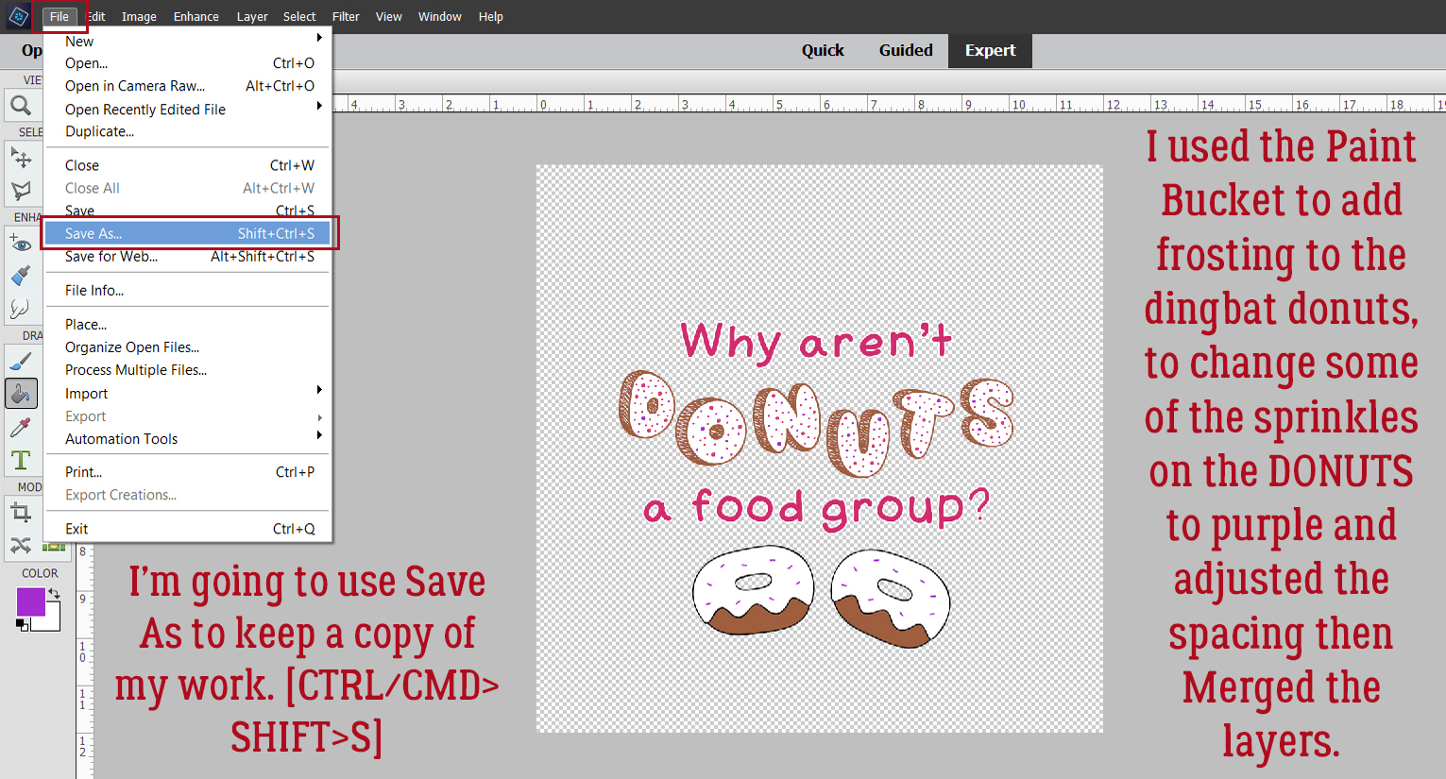Image resolution: width=1446 pixels, height=779 pixels.
Task: Choose Print... from the File menu
Action: click(x=187, y=471)
